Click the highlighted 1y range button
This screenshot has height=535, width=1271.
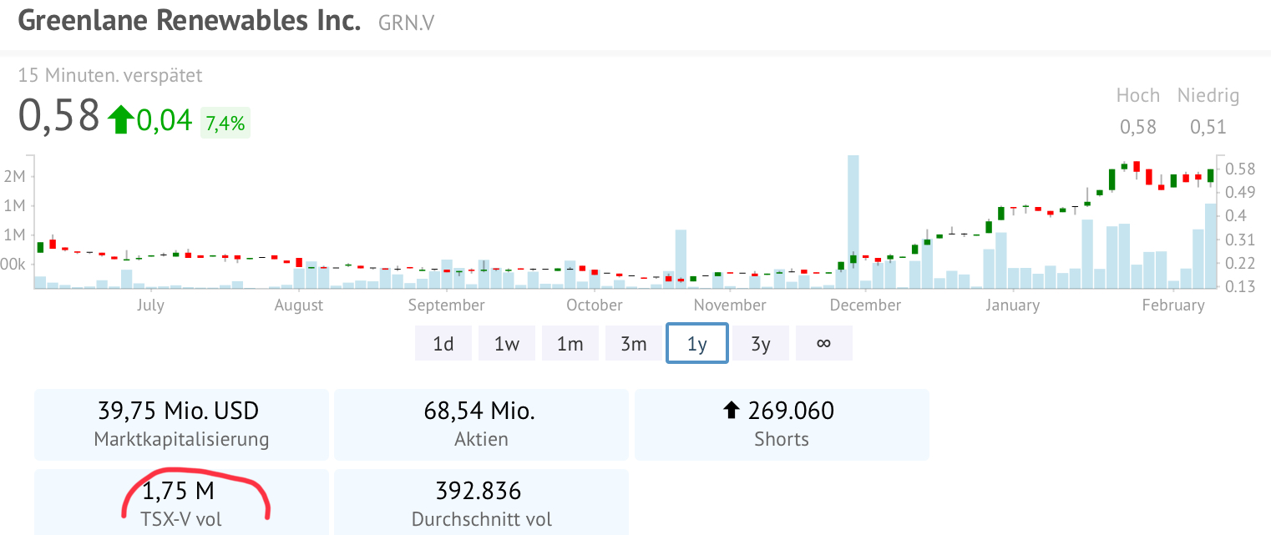pos(697,343)
